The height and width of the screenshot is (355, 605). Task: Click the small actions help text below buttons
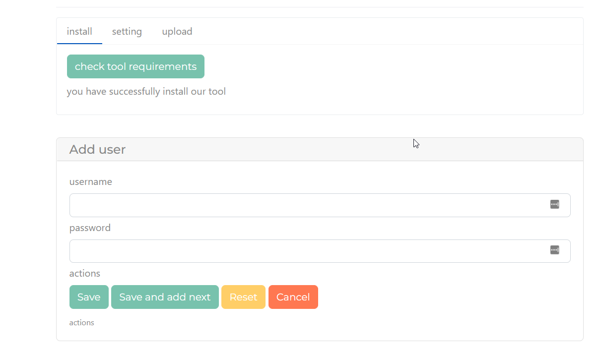pyautogui.click(x=82, y=322)
